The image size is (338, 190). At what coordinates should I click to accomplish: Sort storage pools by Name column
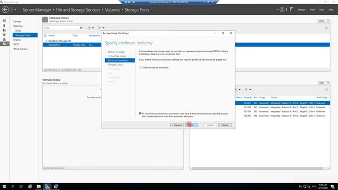coord(51,35)
